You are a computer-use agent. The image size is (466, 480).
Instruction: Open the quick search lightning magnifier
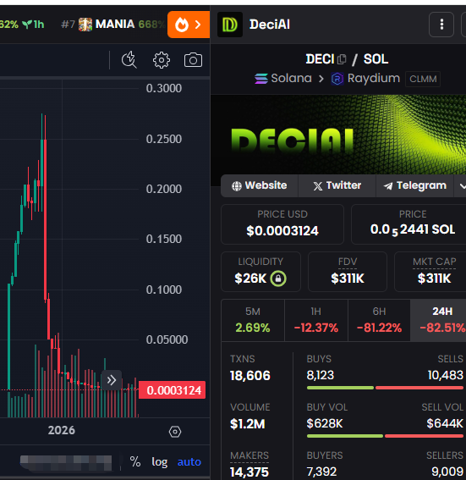point(129,60)
